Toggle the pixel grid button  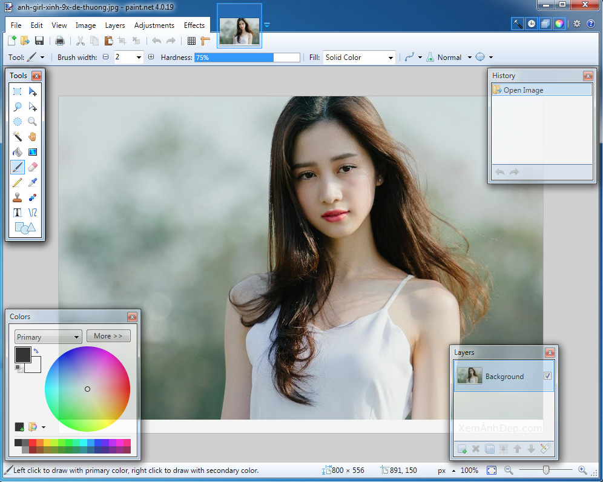point(191,41)
